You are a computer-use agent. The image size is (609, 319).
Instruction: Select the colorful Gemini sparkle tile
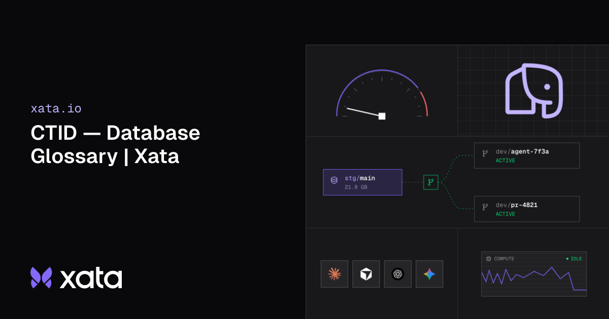(429, 274)
